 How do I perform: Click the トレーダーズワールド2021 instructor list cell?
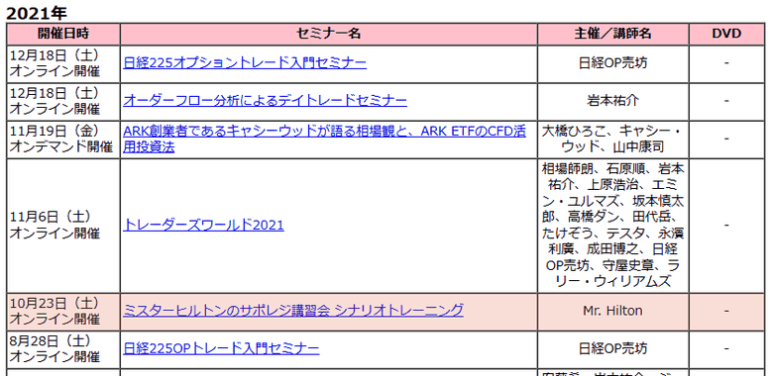click(x=612, y=226)
